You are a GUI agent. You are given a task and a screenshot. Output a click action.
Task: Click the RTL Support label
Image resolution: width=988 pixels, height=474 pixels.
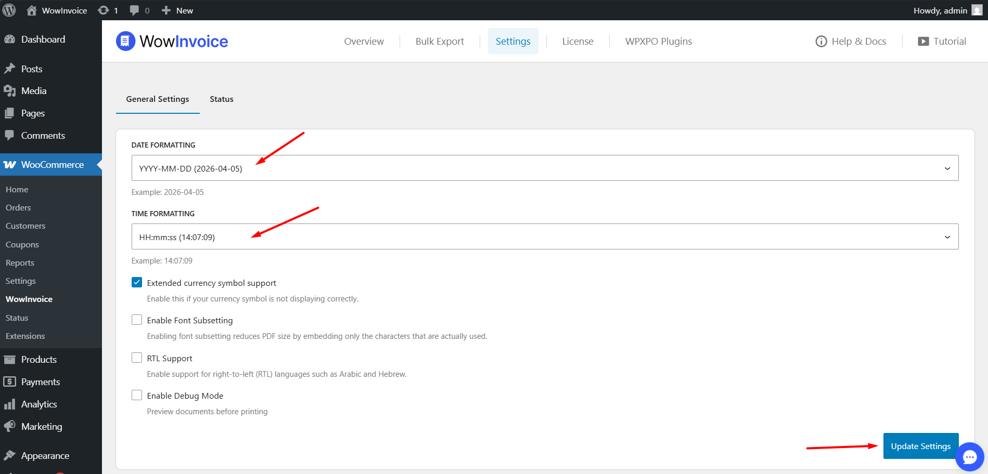[170, 359]
